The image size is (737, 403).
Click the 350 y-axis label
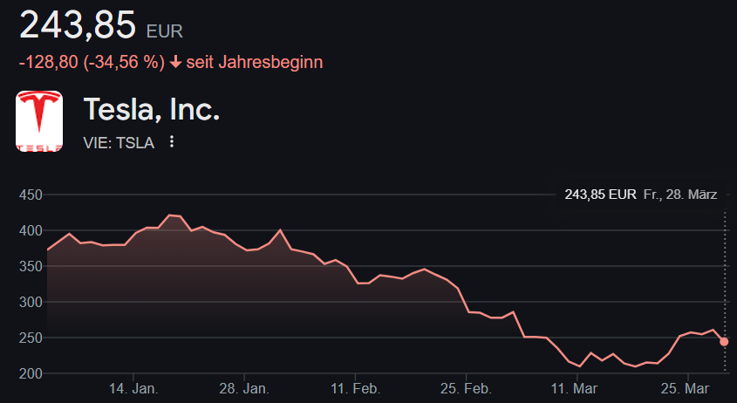click(x=31, y=266)
